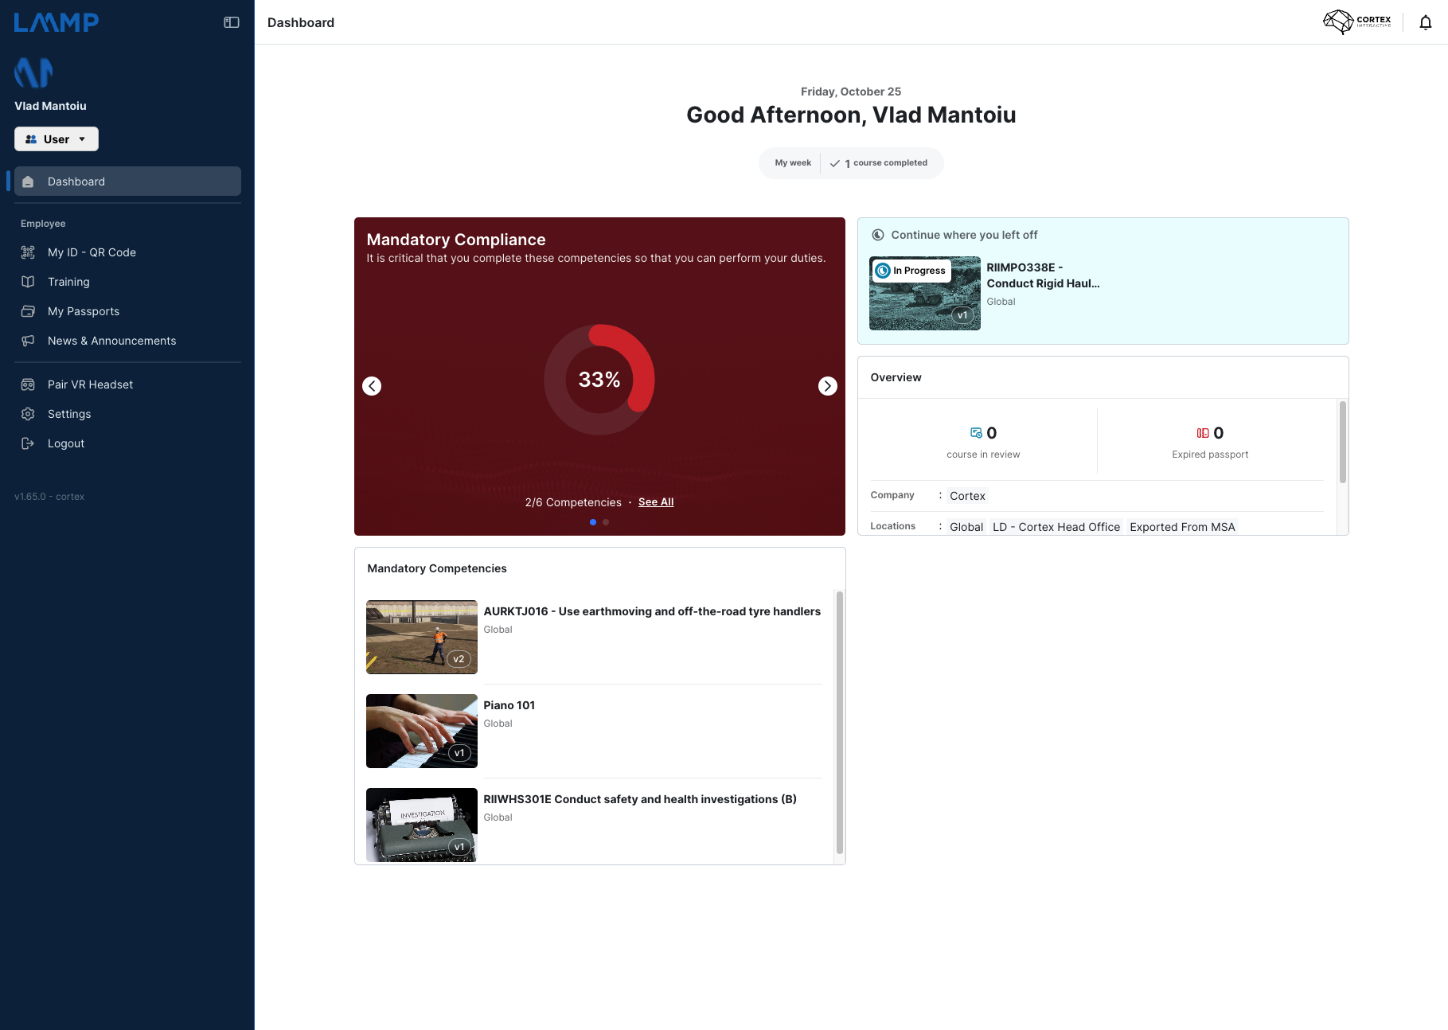Click the Cortex Interactive logo

coord(1357,21)
